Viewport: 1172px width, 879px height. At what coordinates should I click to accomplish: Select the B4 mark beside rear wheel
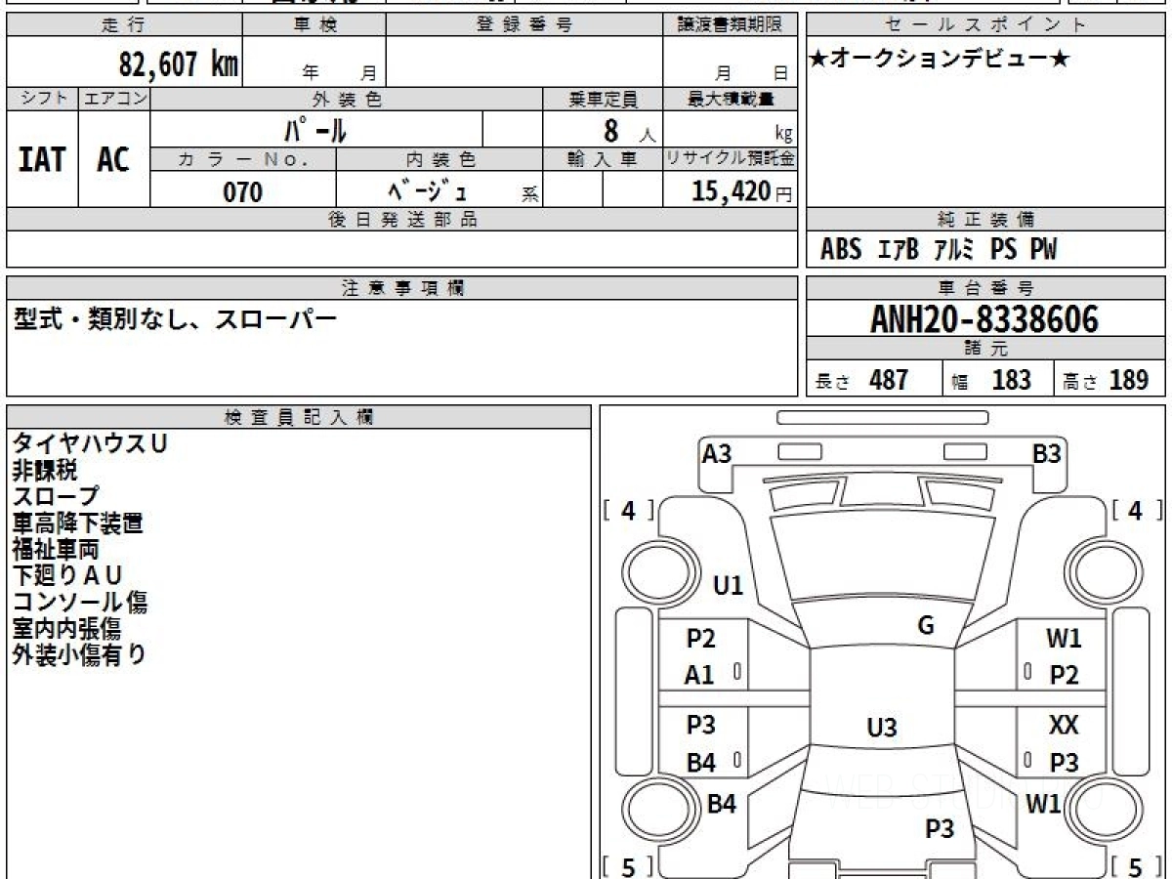(721, 805)
